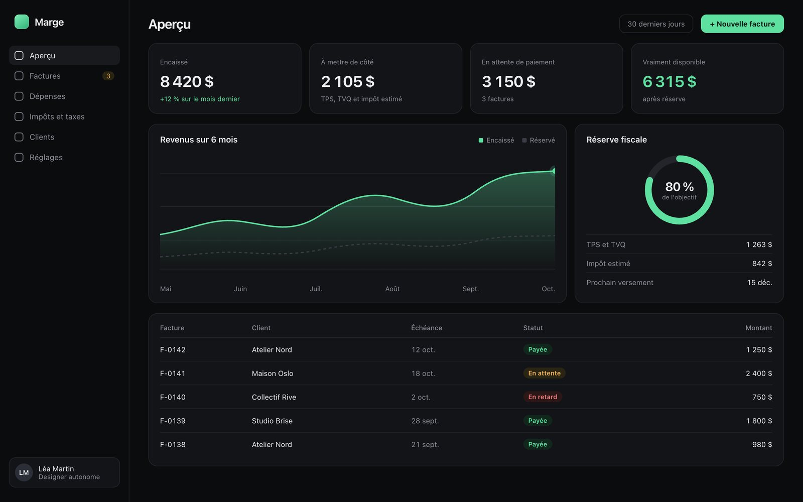This screenshot has width=803, height=502.
Task: Click the 2 400 $ amount
Action: pos(759,373)
